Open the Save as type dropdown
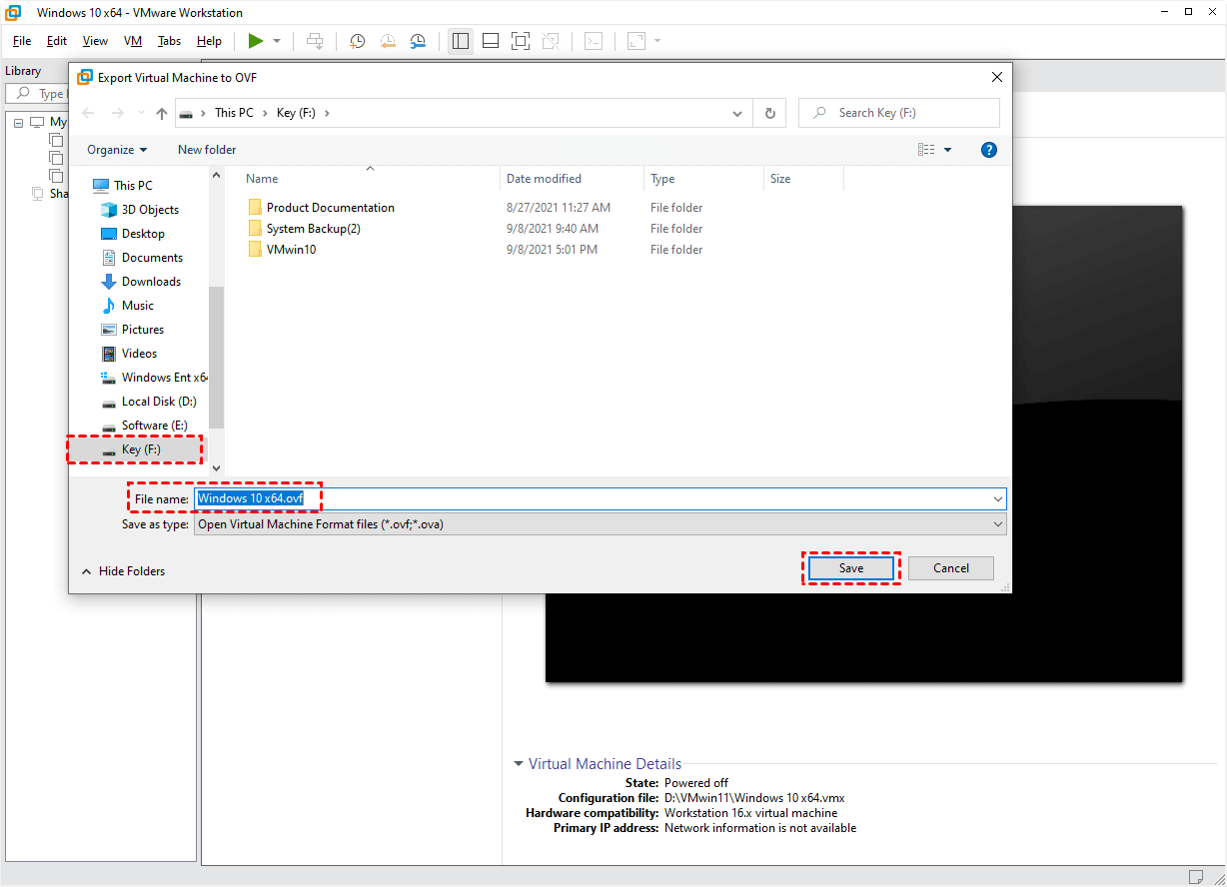 pos(600,524)
